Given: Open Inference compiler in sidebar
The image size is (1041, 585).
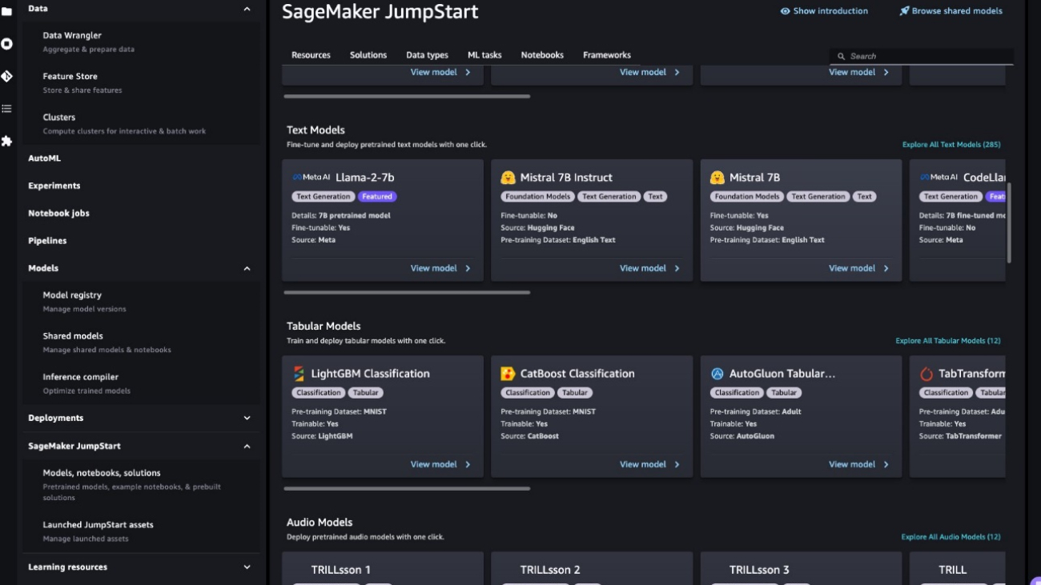Looking at the screenshot, I should point(80,377).
